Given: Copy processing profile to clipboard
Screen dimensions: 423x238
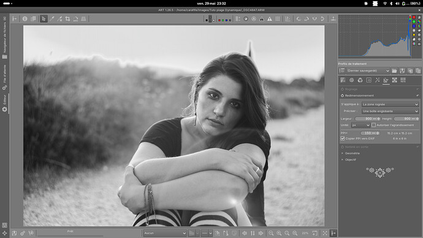Looking at the screenshot, I should pos(410,71).
